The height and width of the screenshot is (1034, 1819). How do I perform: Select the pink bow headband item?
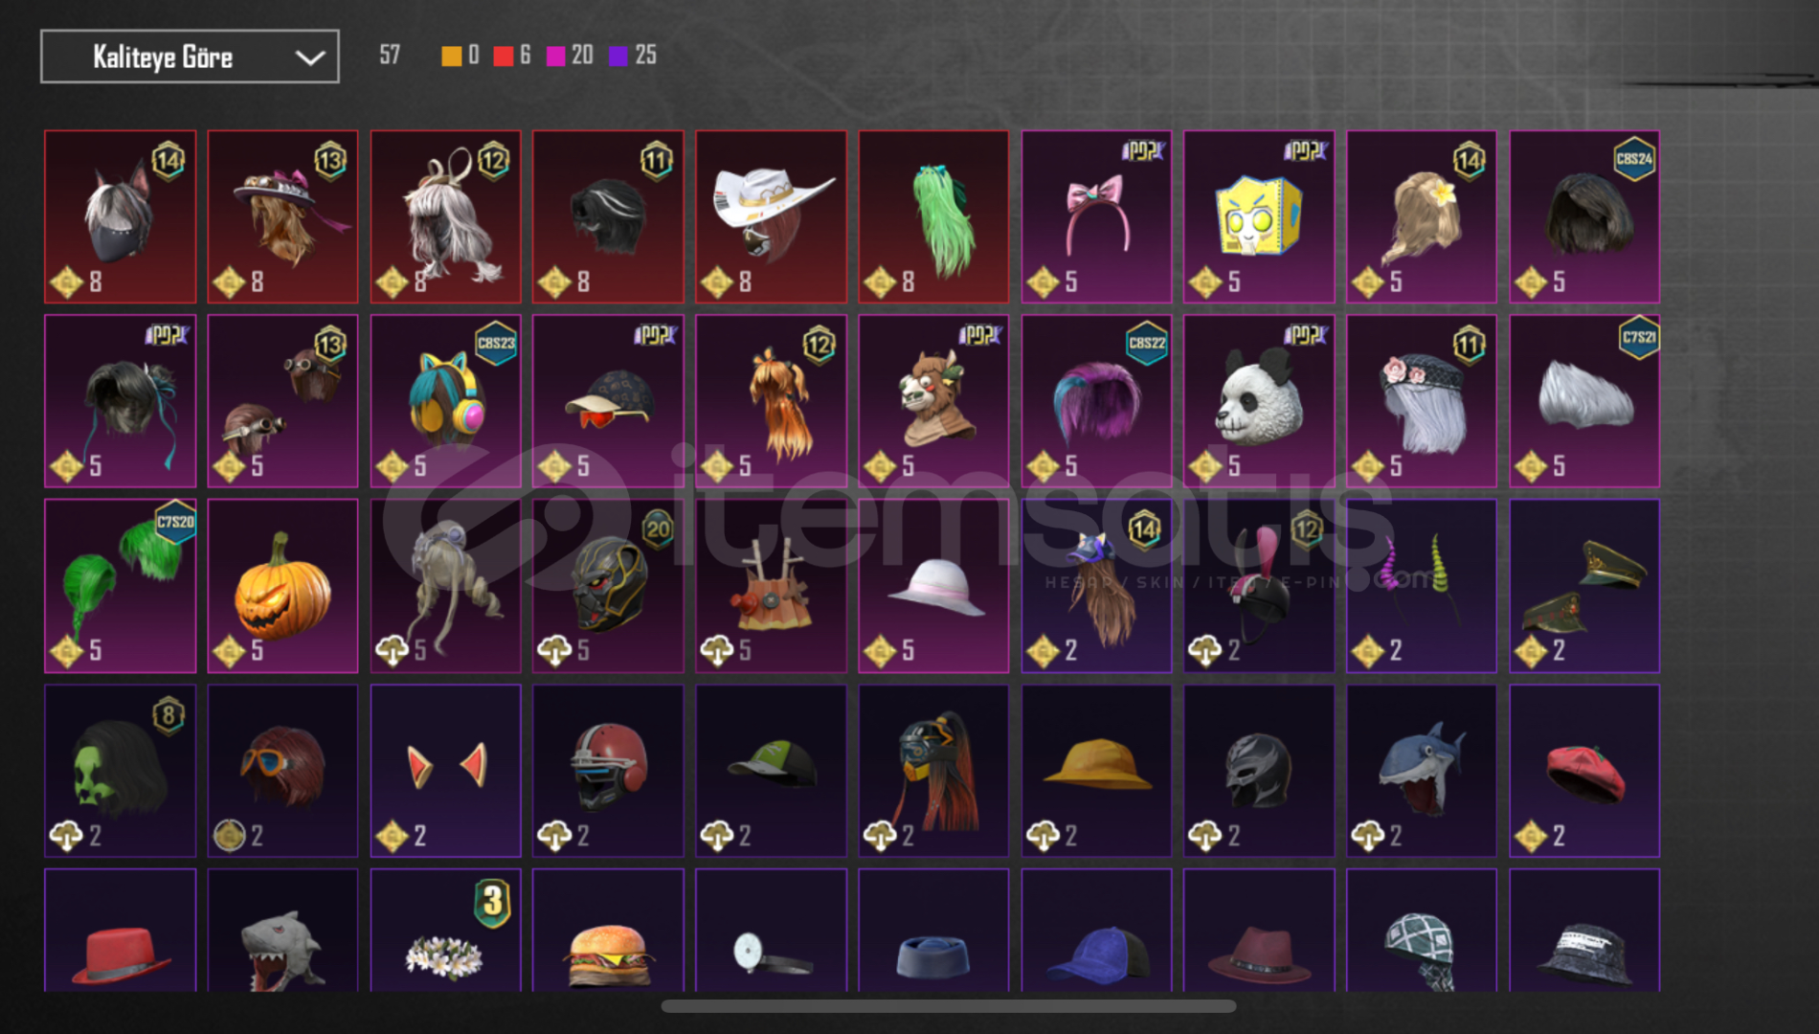click(1096, 217)
